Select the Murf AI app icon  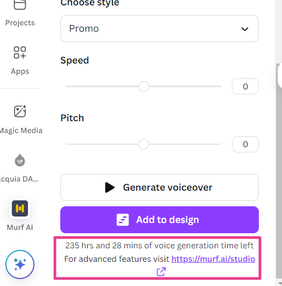pyautogui.click(x=20, y=208)
